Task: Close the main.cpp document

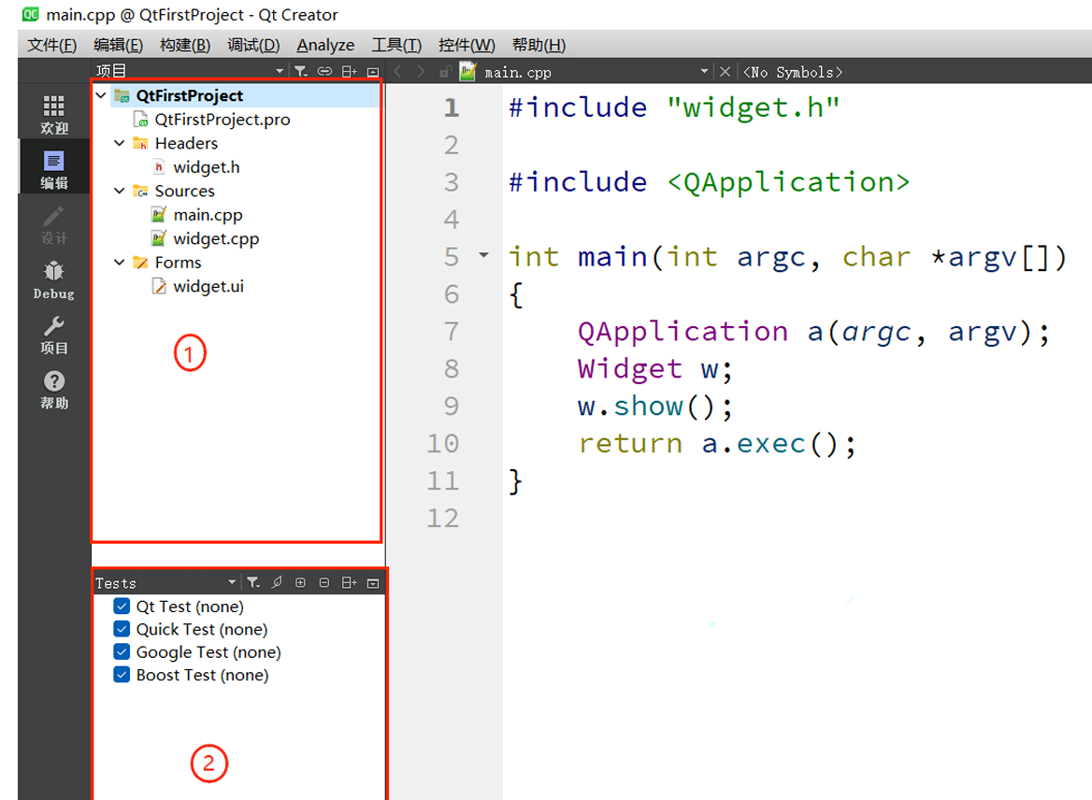Action: pos(725,71)
